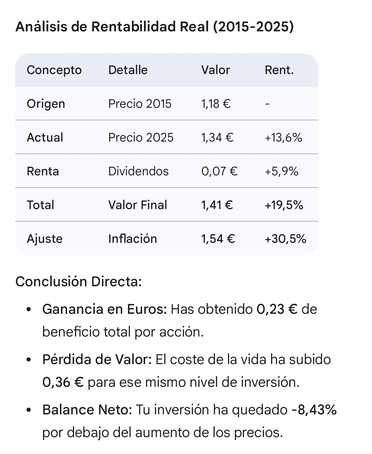372x454 pixels.
Task: Click the 1,18 € value cell
Action: coord(216,104)
